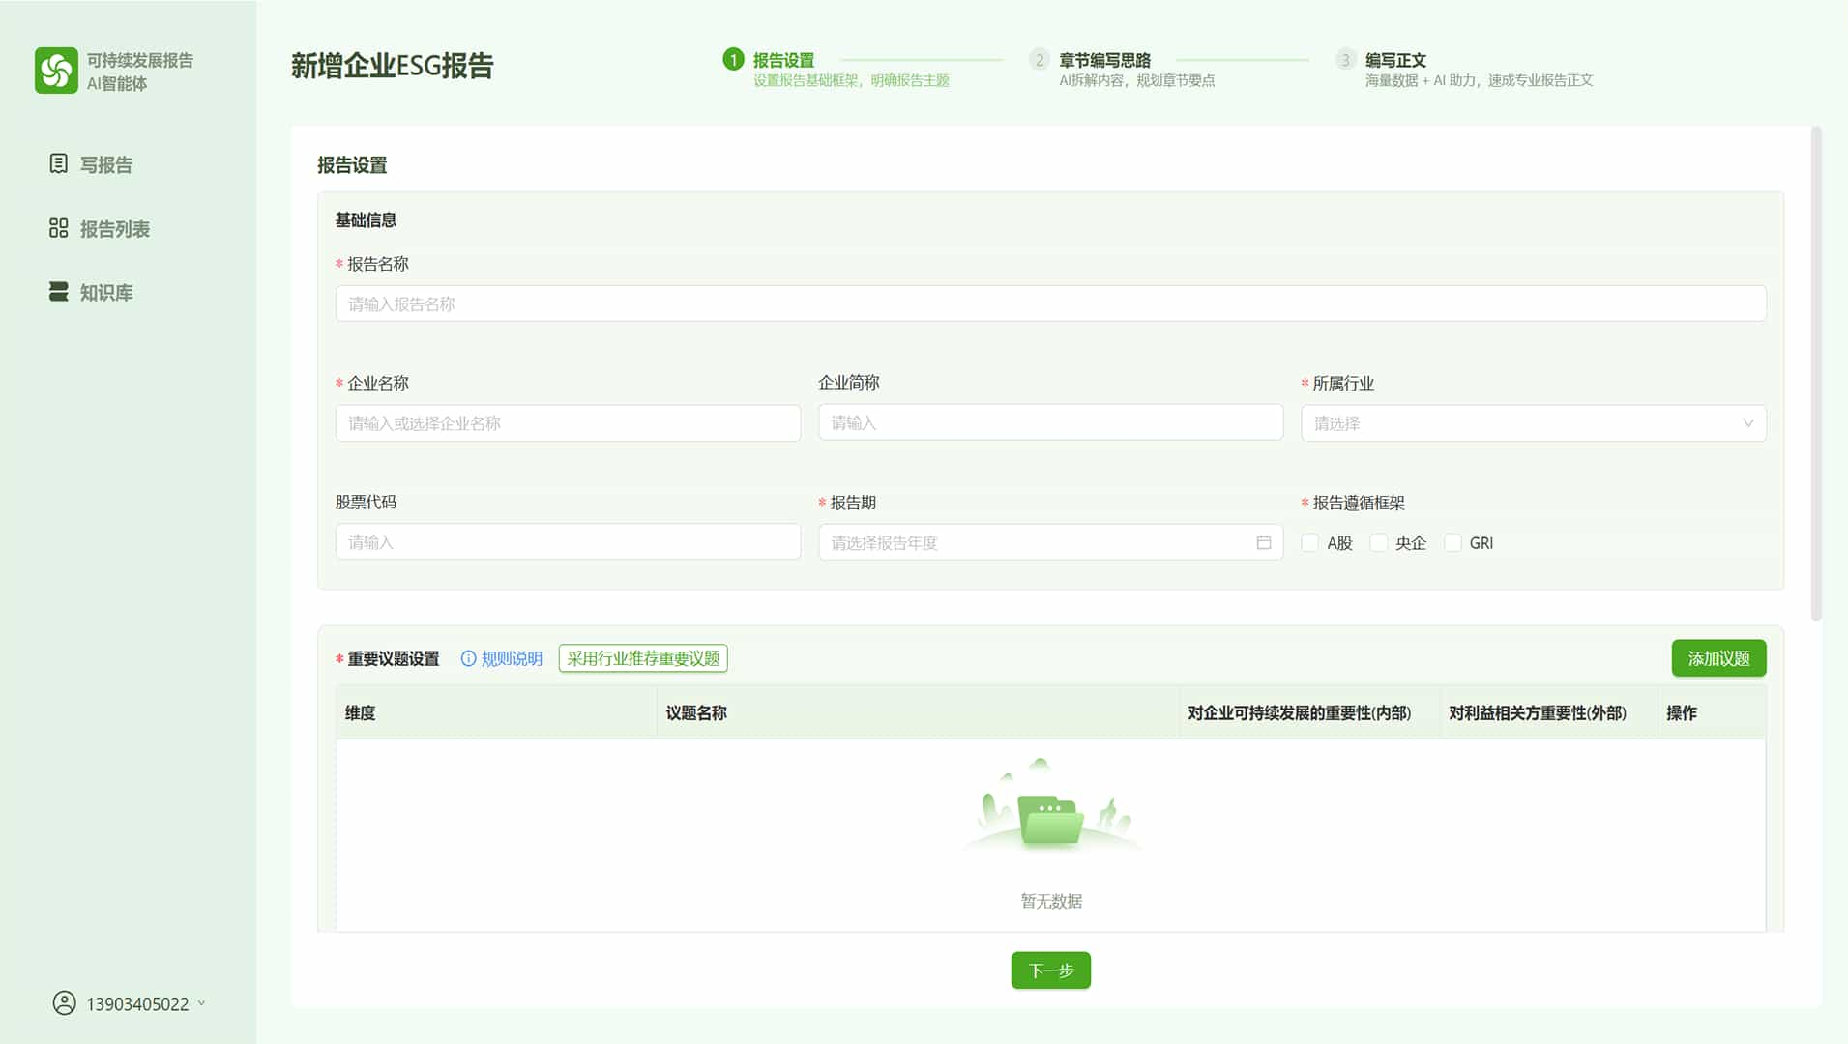Check the A股 framework checkbox
Image resolution: width=1848 pixels, height=1044 pixels.
click(x=1310, y=543)
